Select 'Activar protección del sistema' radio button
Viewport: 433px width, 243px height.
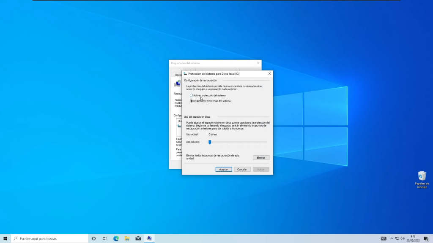click(192, 95)
